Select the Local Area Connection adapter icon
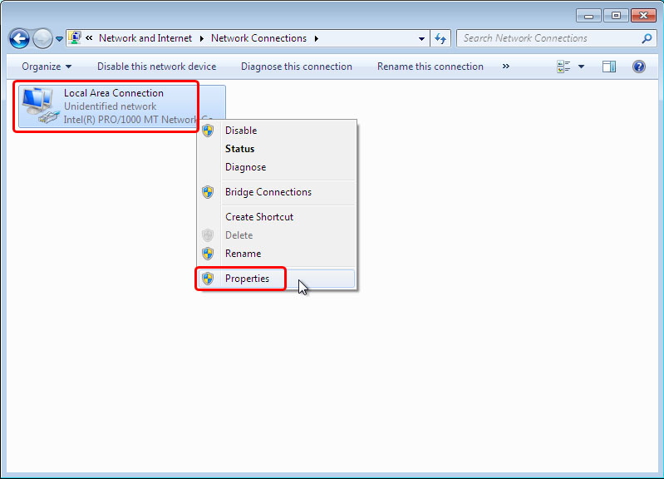Image resolution: width=664 pixels, height=479 pixels. pos(40,106)
